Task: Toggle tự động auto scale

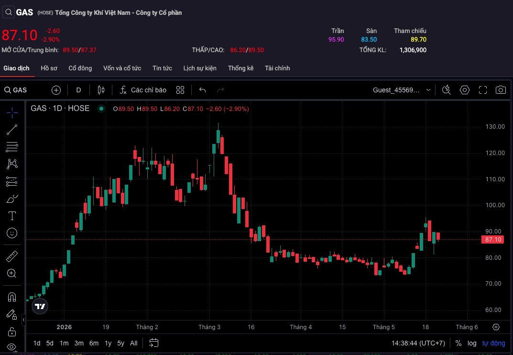Action: pyautogui.click(x=494, y=343)
